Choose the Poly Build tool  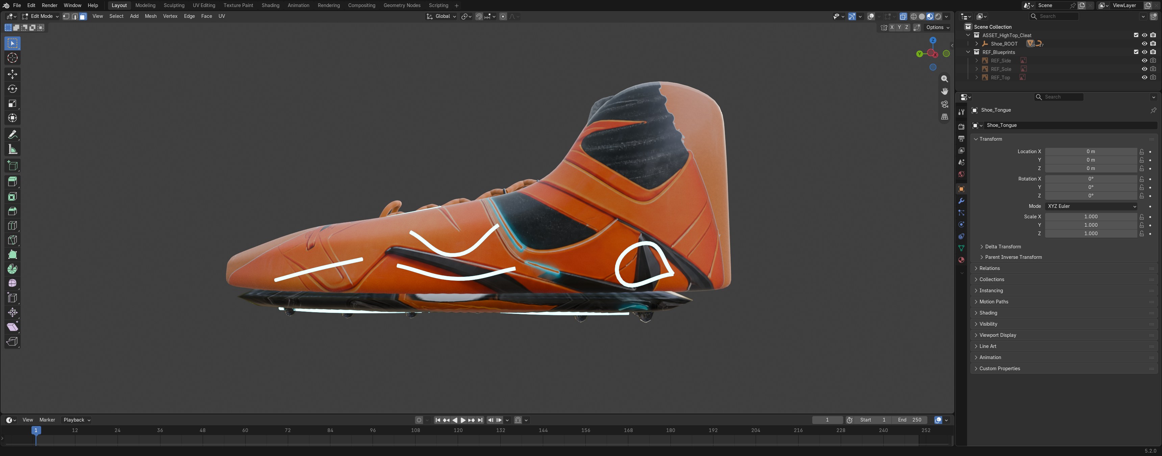[12, 254]
